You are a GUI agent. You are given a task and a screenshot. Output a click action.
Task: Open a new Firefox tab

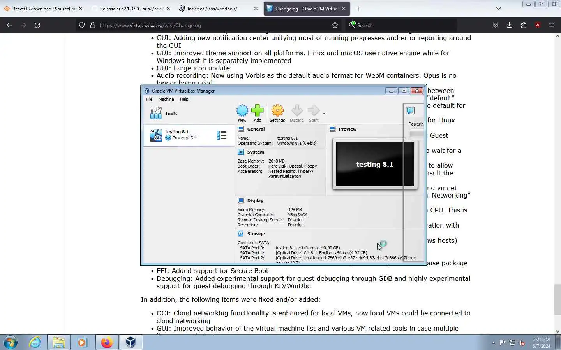[x=358, y=9]
